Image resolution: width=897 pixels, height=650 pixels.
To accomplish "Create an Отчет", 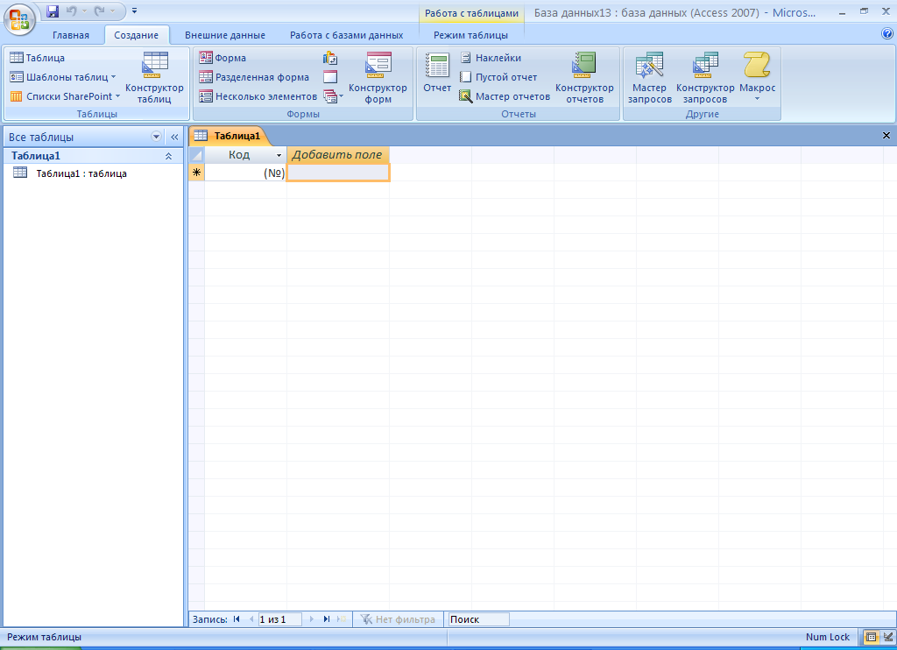I will (437, 73).
